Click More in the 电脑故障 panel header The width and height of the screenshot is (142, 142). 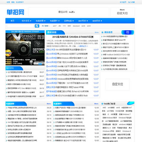click(49, 104)
